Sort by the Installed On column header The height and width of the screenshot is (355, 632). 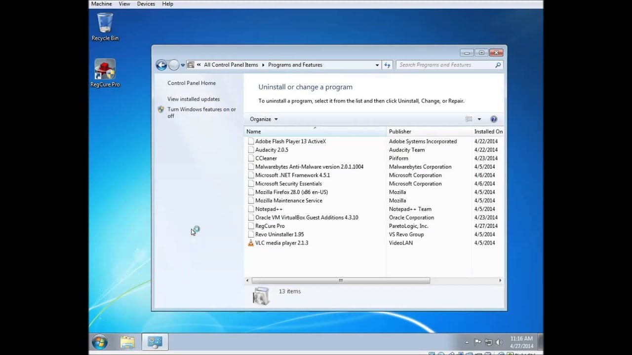[488, 132]
